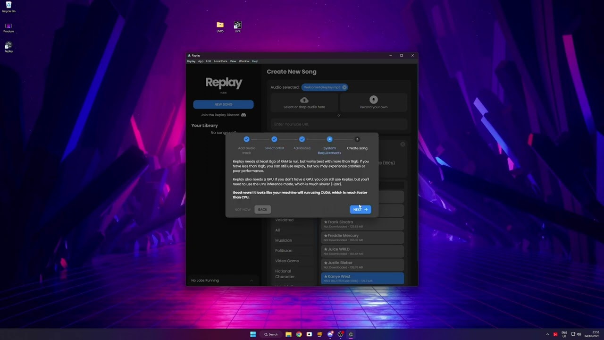Open the volume speaker tray icon
Screen dimensions: 604x340
pyautogui.click(x=579, y=334)
